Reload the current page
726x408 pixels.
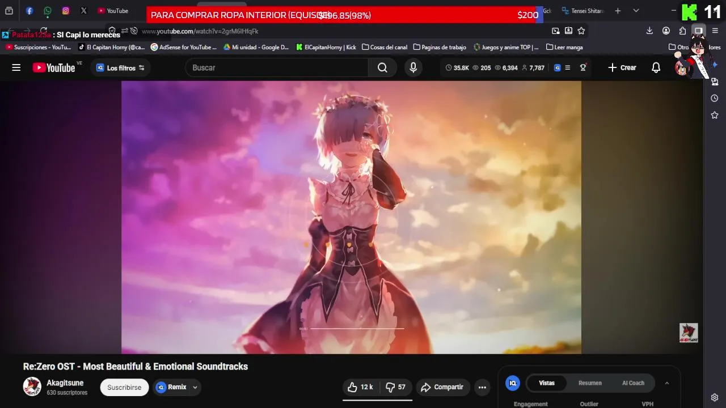click(x=43, y=31)
